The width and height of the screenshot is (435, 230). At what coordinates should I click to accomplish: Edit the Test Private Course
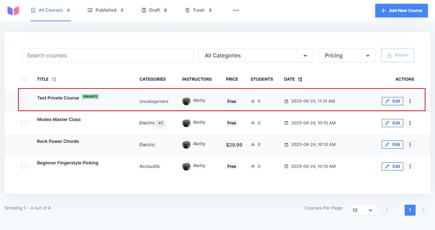pos(392,101)
